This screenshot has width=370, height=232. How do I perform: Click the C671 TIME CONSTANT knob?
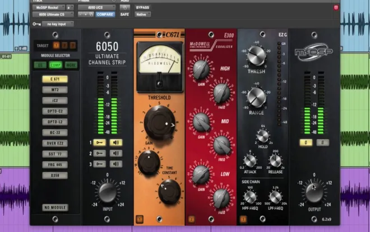click(x=169, y=191)
